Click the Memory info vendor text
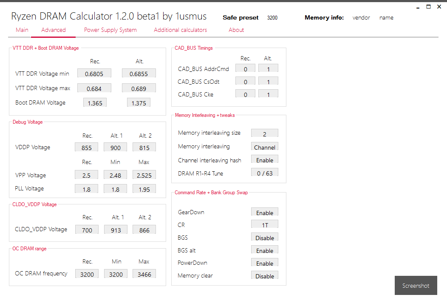447x306 pixels. click(361, 18)
